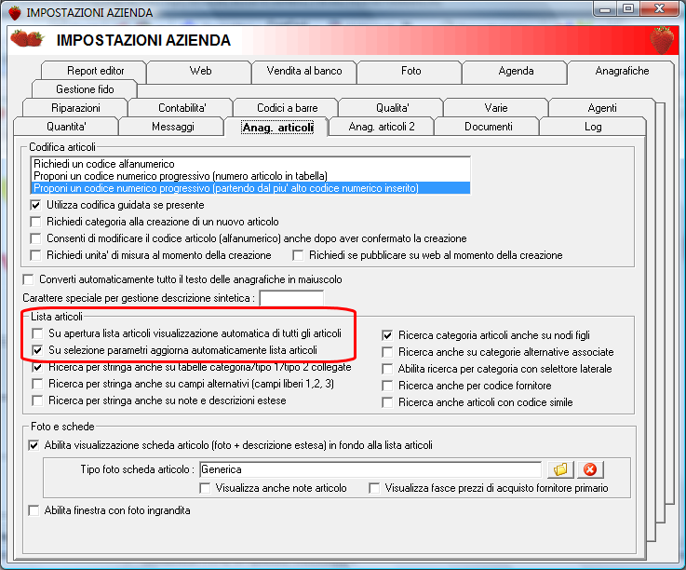Click the 'Tipo foto scheda articolo' field
This screenshot has height=570, width=686.
click(370, 469)
